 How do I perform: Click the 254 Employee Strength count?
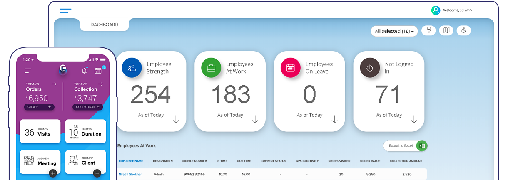point(151,94)
